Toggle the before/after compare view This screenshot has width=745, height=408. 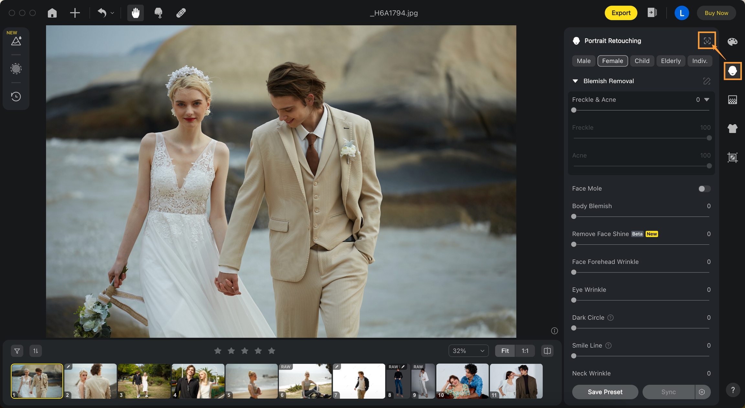[x=547, y=351]
